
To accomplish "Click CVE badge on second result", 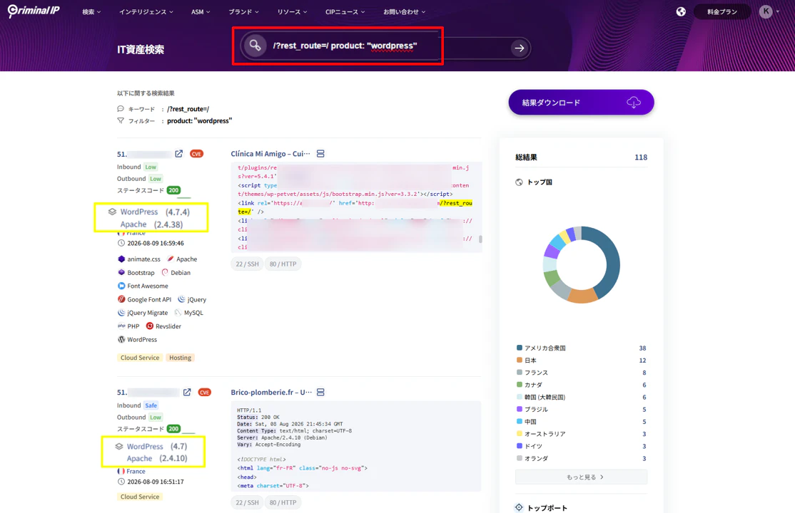I will click(204, 392).
